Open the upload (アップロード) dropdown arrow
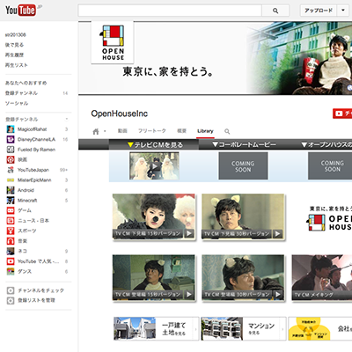352x352 pixels. coord(343,11)
